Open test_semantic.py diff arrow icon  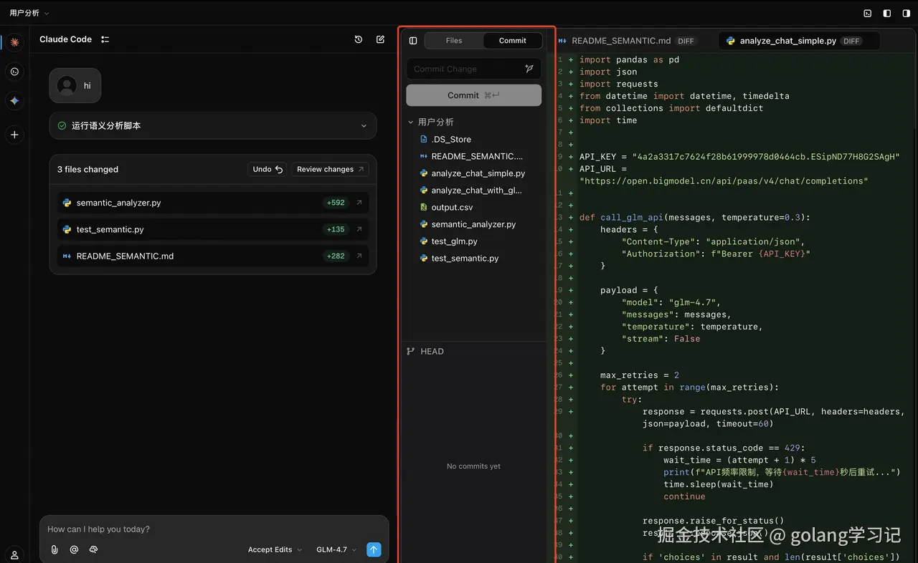tap(359, 229)
